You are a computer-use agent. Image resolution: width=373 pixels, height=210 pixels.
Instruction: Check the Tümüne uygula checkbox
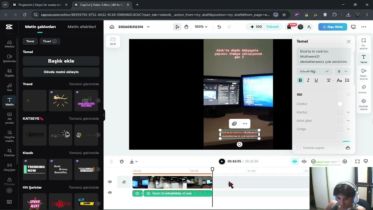[299, 148]
